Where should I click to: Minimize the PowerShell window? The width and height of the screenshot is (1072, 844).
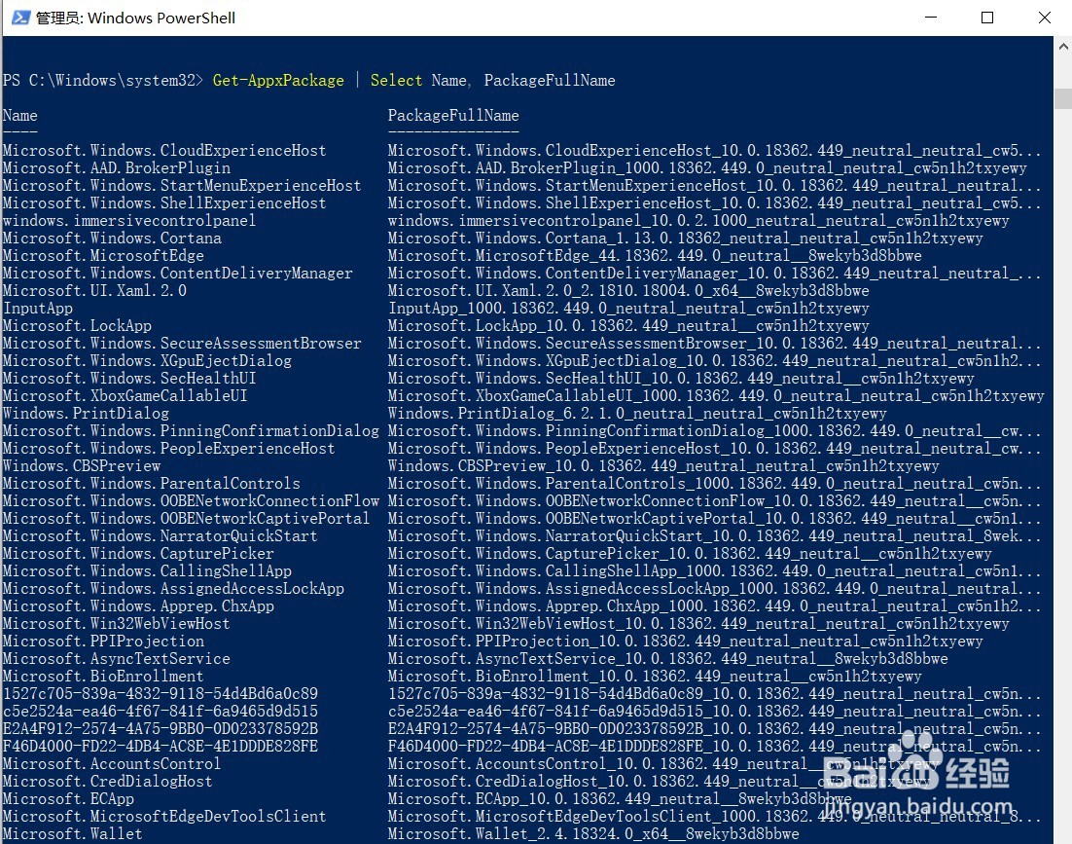pyautogui.click(x=931, y=18)
